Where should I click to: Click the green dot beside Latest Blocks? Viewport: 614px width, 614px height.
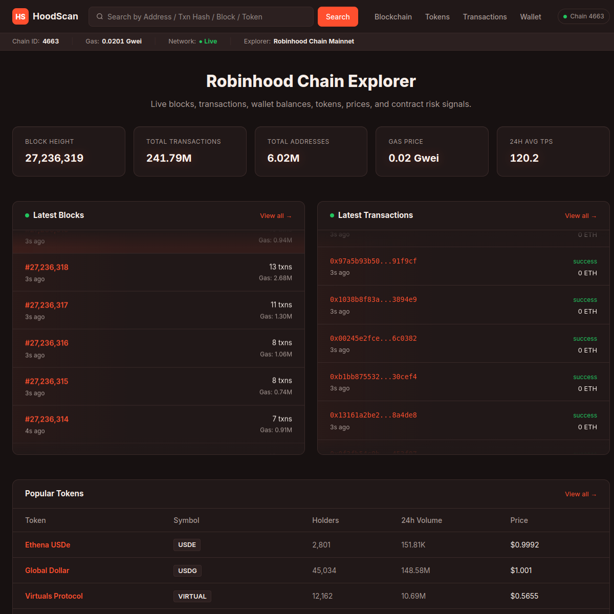tap(27, 215)
